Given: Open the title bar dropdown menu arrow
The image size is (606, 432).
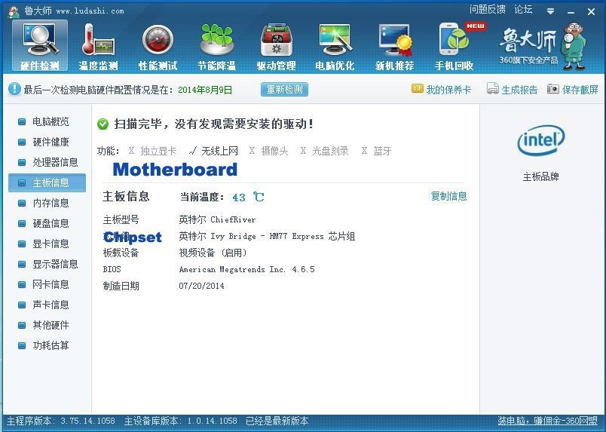Looking at the screenshot, I should [552, 11].
